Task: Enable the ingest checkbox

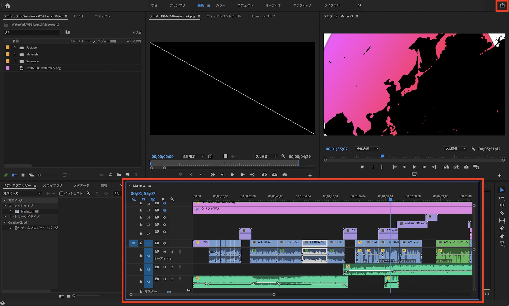Action: coord(61,193)
